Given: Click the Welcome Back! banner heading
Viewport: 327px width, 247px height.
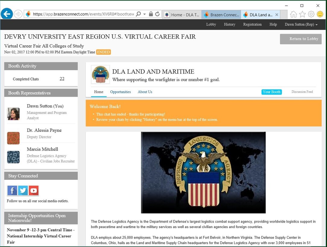Looking at the screenshot, I should coord(105,106).
